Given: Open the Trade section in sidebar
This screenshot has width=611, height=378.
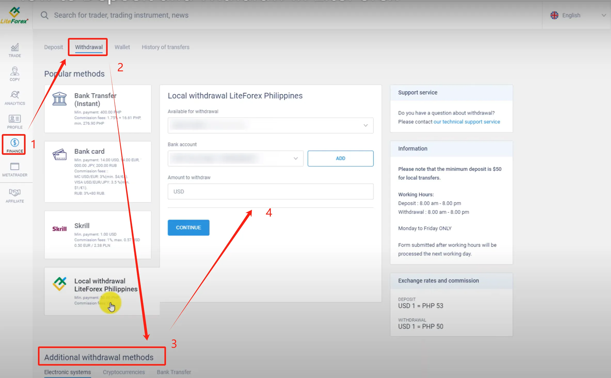Looking at the screenshot, I should point(15,50).
